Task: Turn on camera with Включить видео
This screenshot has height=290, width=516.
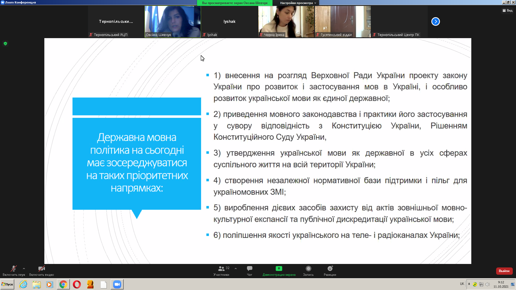Action: (x=42, y=271)
